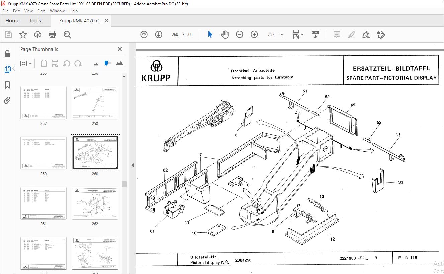Open the Help menu
Image resolution: width=444 pixels, height=274 pixels.
click(73, 11)
